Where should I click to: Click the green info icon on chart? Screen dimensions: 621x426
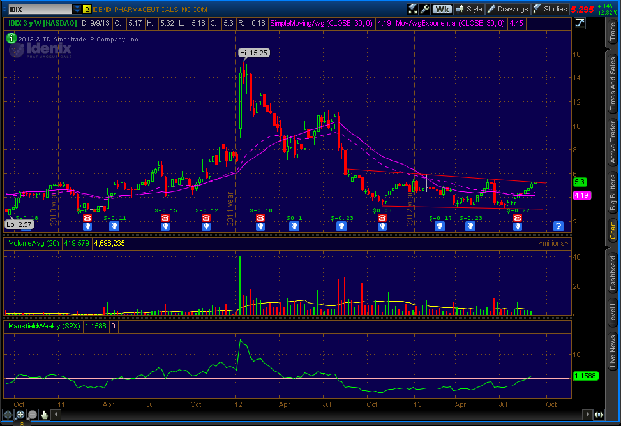(x=11, y=38)
